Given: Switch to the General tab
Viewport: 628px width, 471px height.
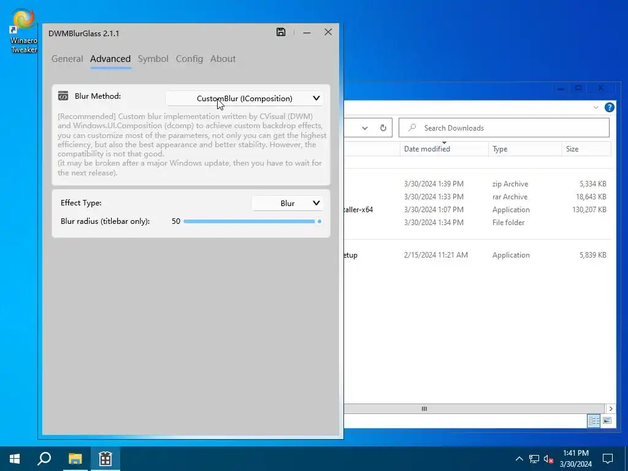Looking at the screenshot, I should 67,59.
